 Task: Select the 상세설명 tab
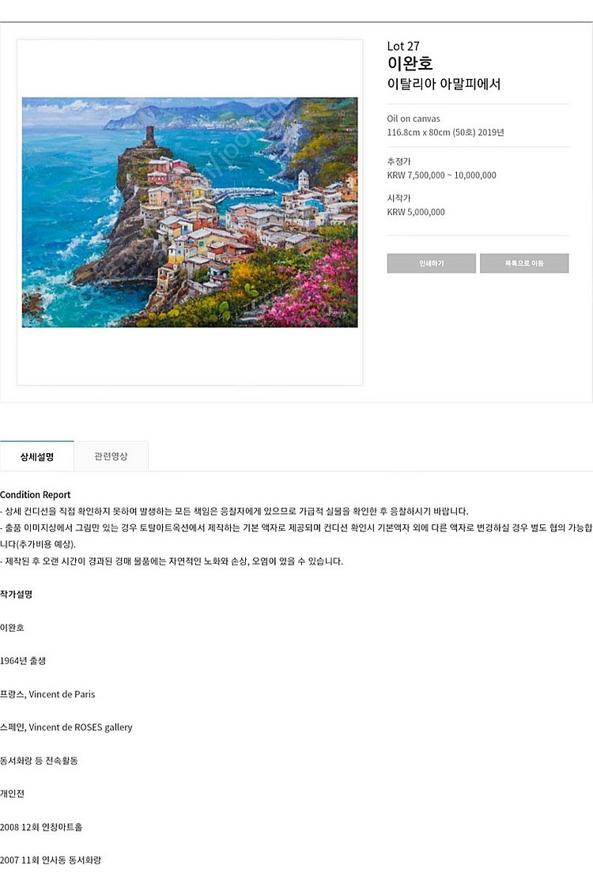pyautogui.click(x=36, y=456)
